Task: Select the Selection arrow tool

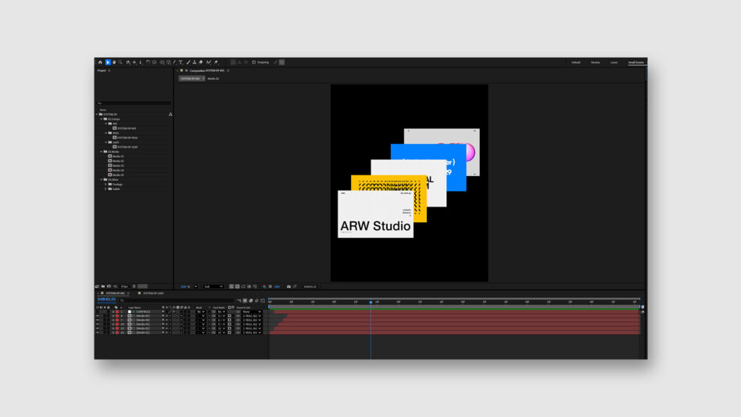Action: [x=108, y=63]
